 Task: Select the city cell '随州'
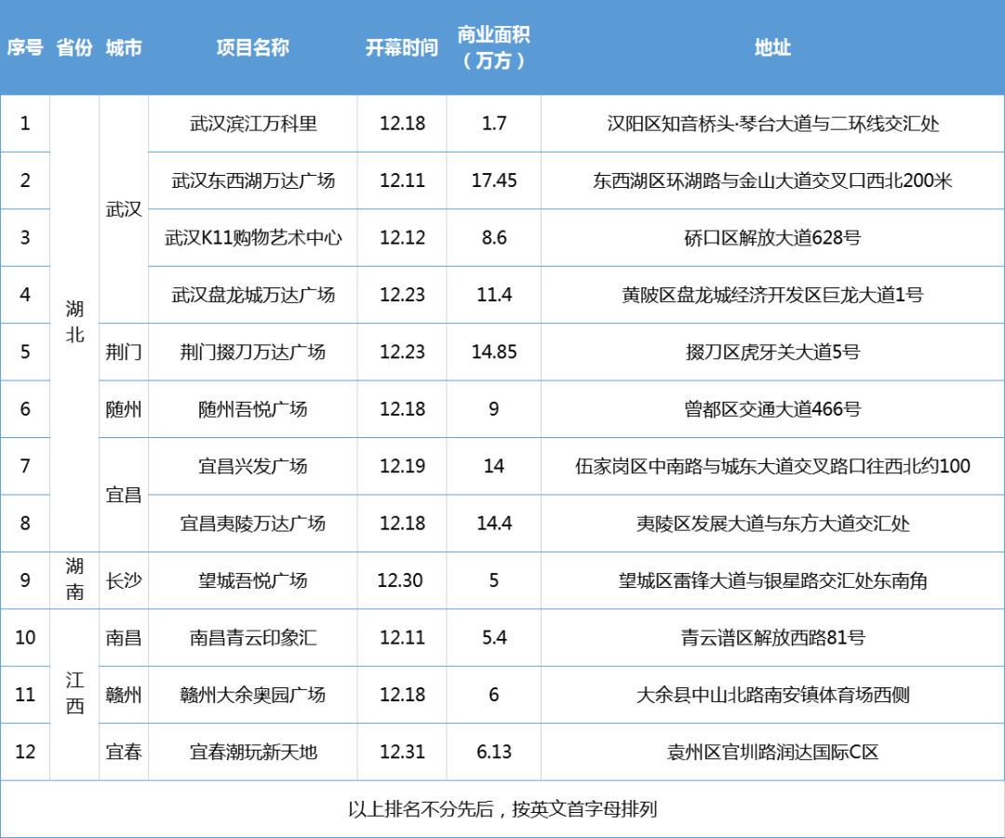click(x=124, y=408)
